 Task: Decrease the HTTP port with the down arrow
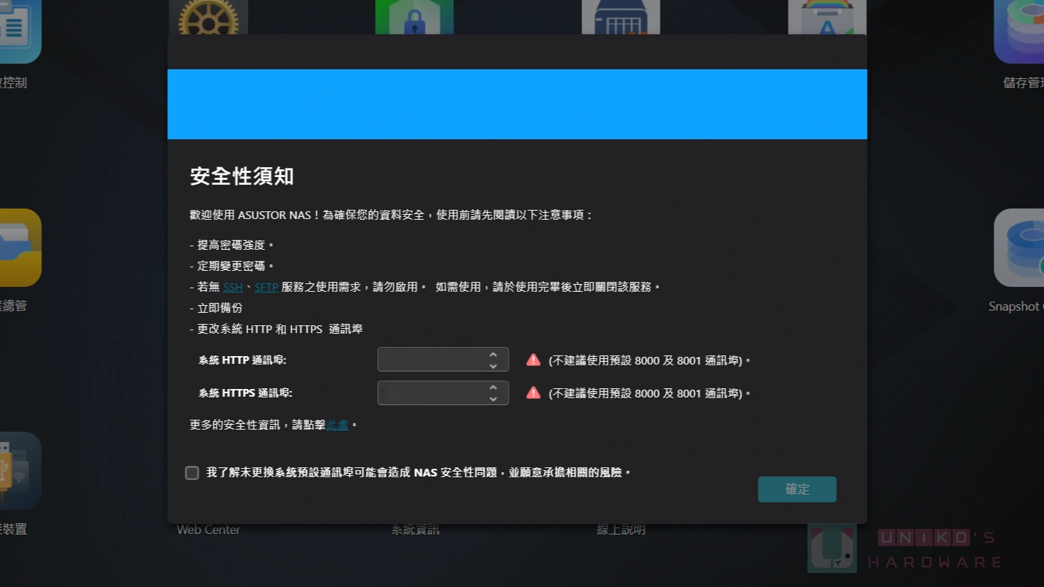point(493,366)
